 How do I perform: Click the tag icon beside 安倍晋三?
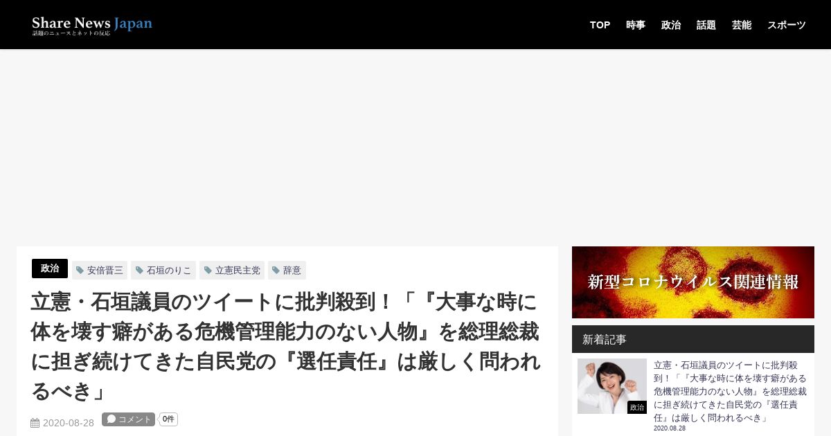click(x=80, y=271)
